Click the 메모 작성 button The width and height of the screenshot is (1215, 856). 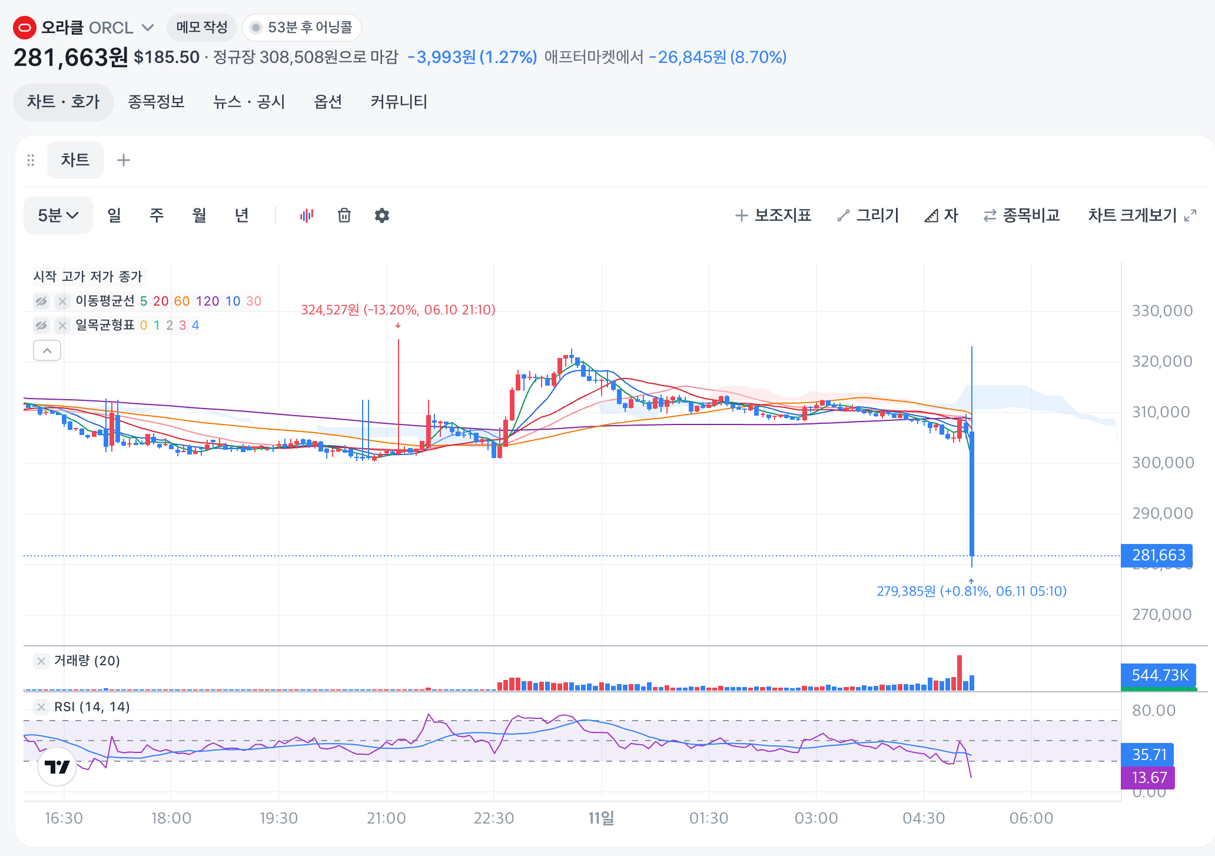[202, 27]
